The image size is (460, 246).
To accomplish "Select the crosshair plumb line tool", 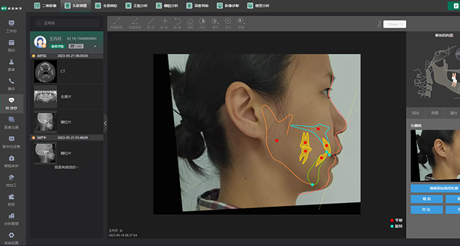I will click(164, 23).
